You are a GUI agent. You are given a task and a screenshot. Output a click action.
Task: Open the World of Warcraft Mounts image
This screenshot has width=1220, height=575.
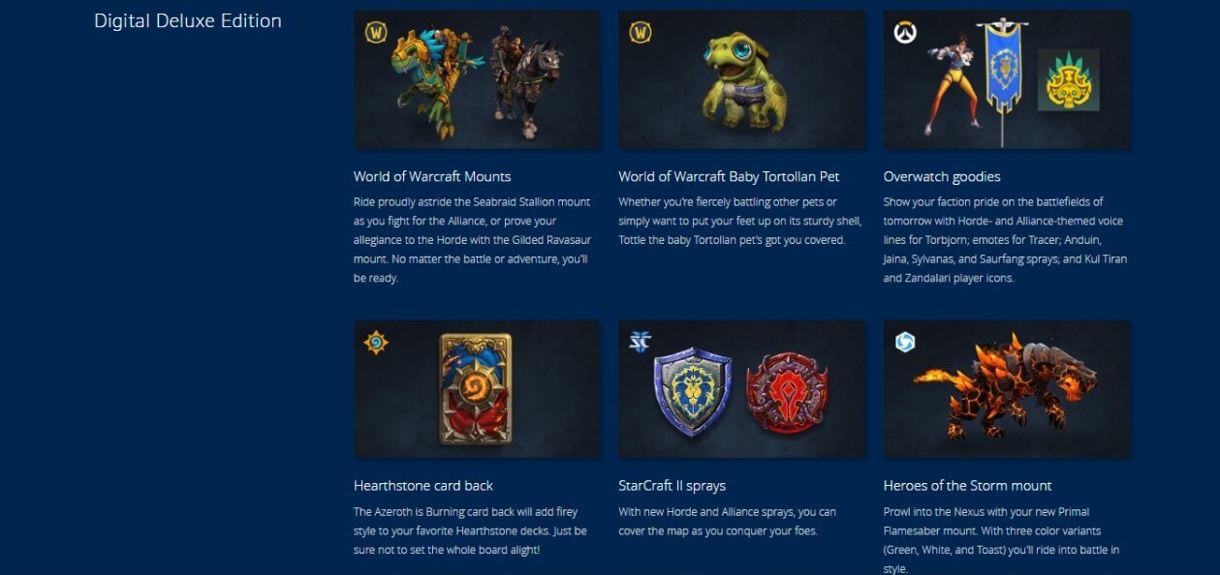pyautogui.click(x=477, y=79)
